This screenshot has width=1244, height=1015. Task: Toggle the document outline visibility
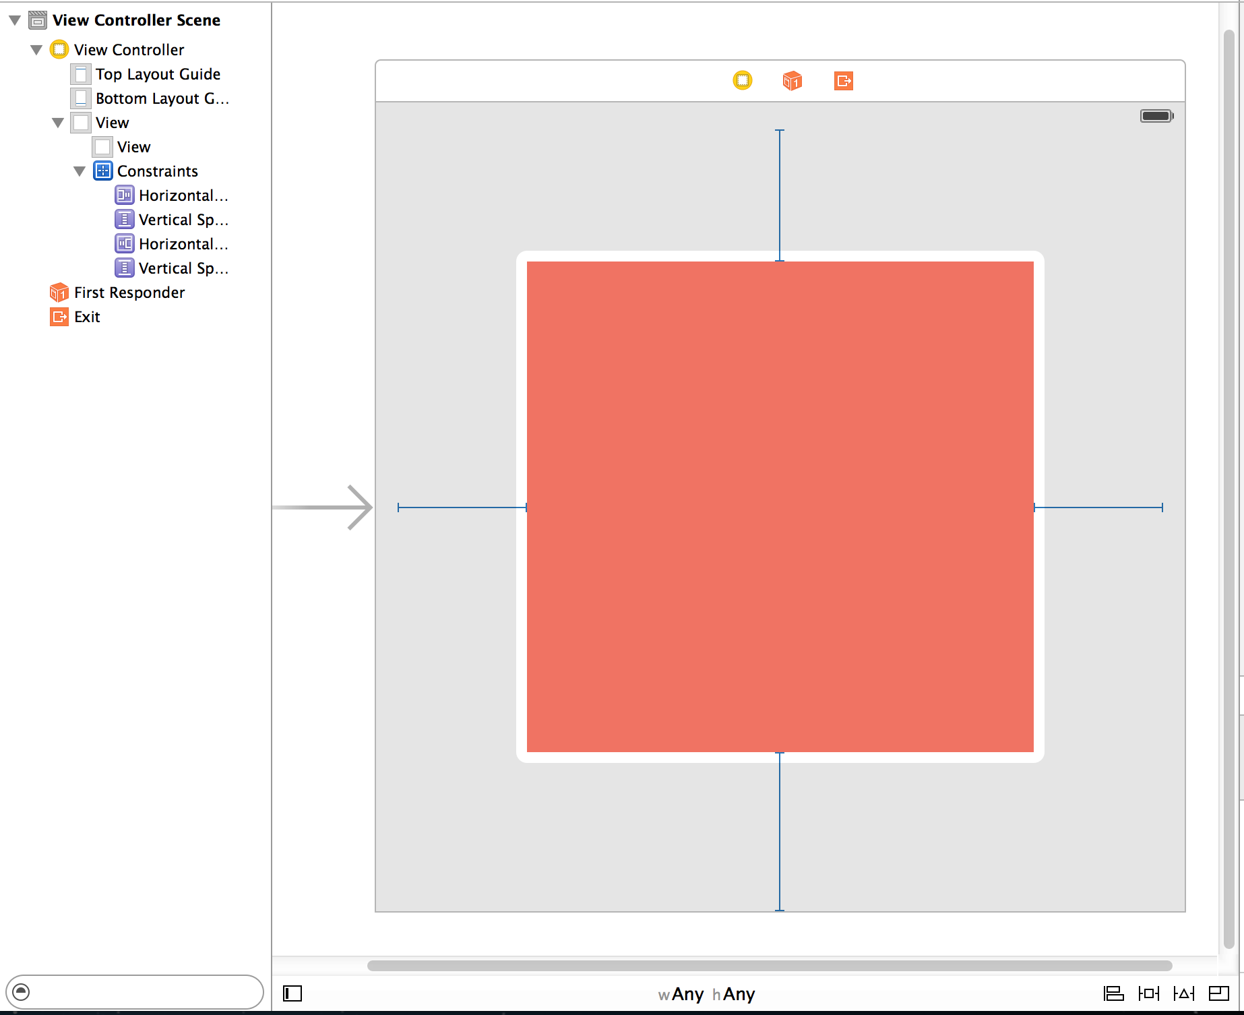292,993
